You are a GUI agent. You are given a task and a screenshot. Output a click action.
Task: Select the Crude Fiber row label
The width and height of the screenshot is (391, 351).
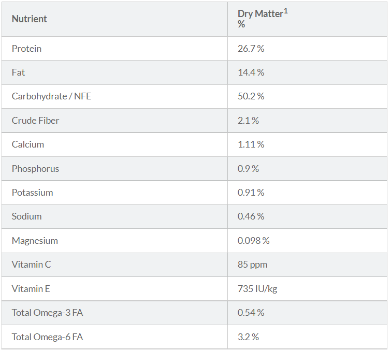tap(35, 121)
